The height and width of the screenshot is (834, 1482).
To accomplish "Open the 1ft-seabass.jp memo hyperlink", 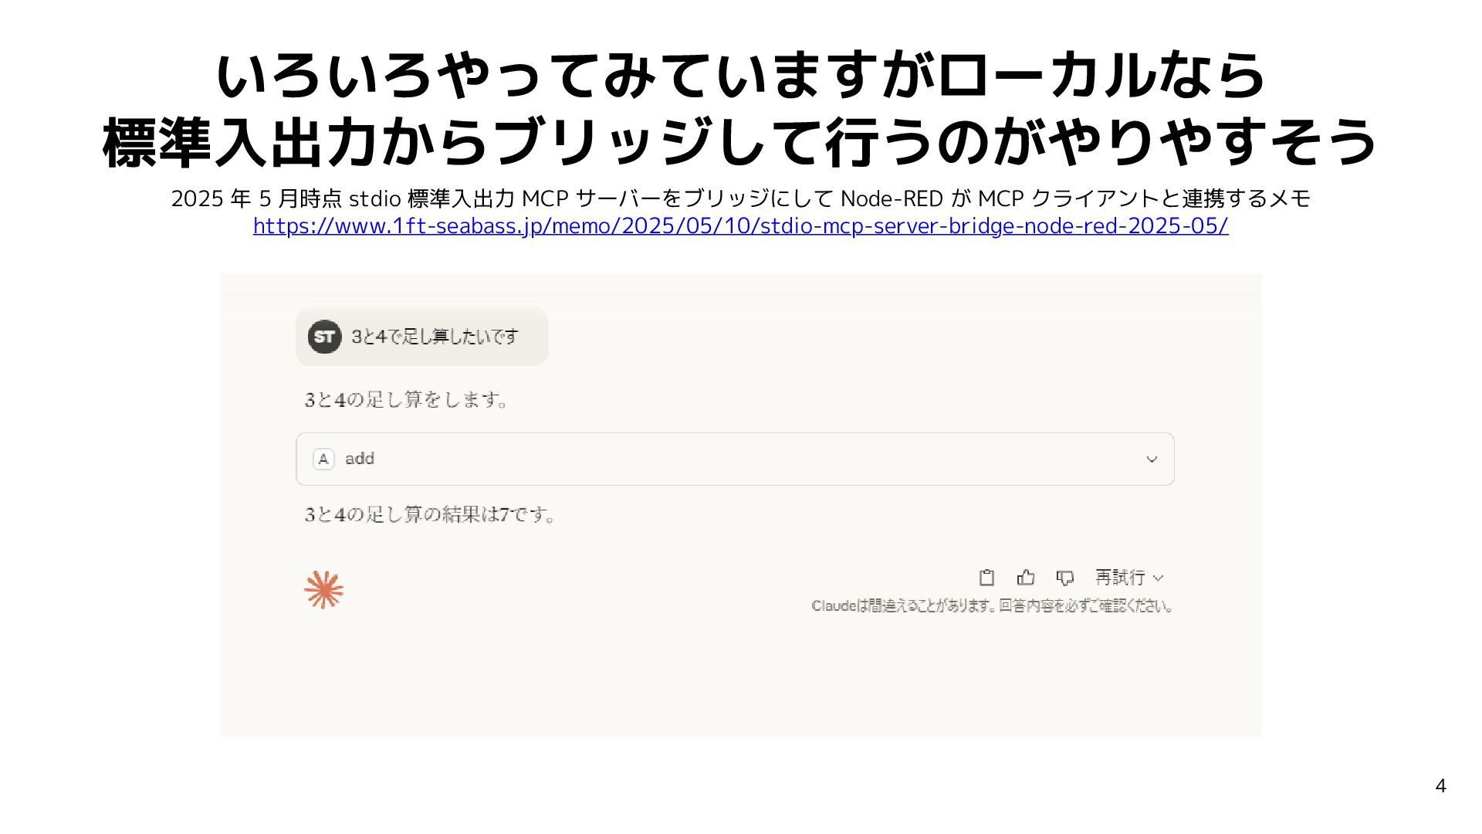I will tap(740, 225).
